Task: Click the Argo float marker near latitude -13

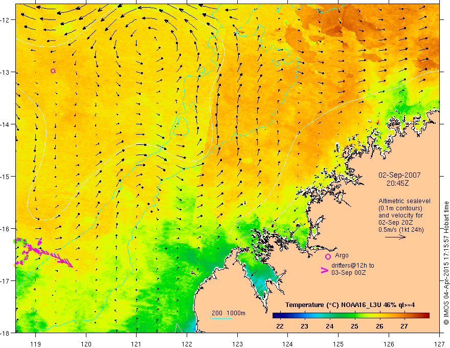Action: (53, 71)
